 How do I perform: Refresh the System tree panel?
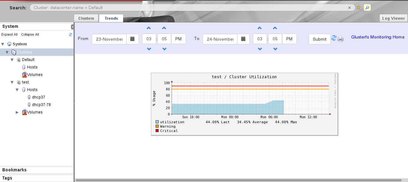pyautogui.click(x=71, y=35)
